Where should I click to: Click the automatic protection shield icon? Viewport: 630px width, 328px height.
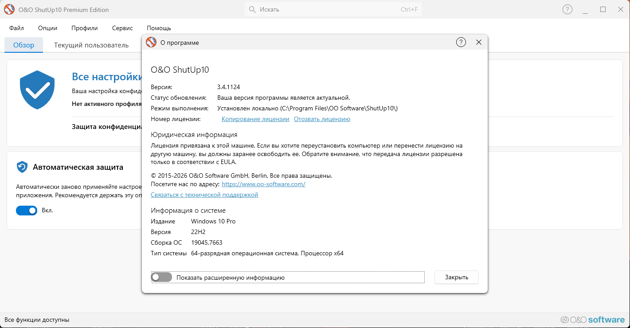[x=22, y=167]
